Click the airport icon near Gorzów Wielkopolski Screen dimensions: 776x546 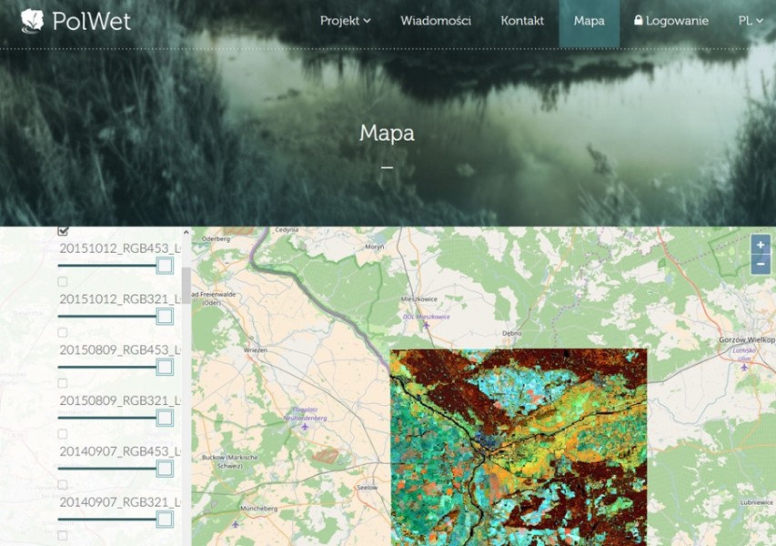pos(744,367)
